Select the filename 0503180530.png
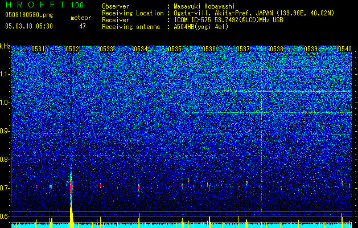Screen dimensions: 358x228 pyautogui.click(x=29, y=15)
